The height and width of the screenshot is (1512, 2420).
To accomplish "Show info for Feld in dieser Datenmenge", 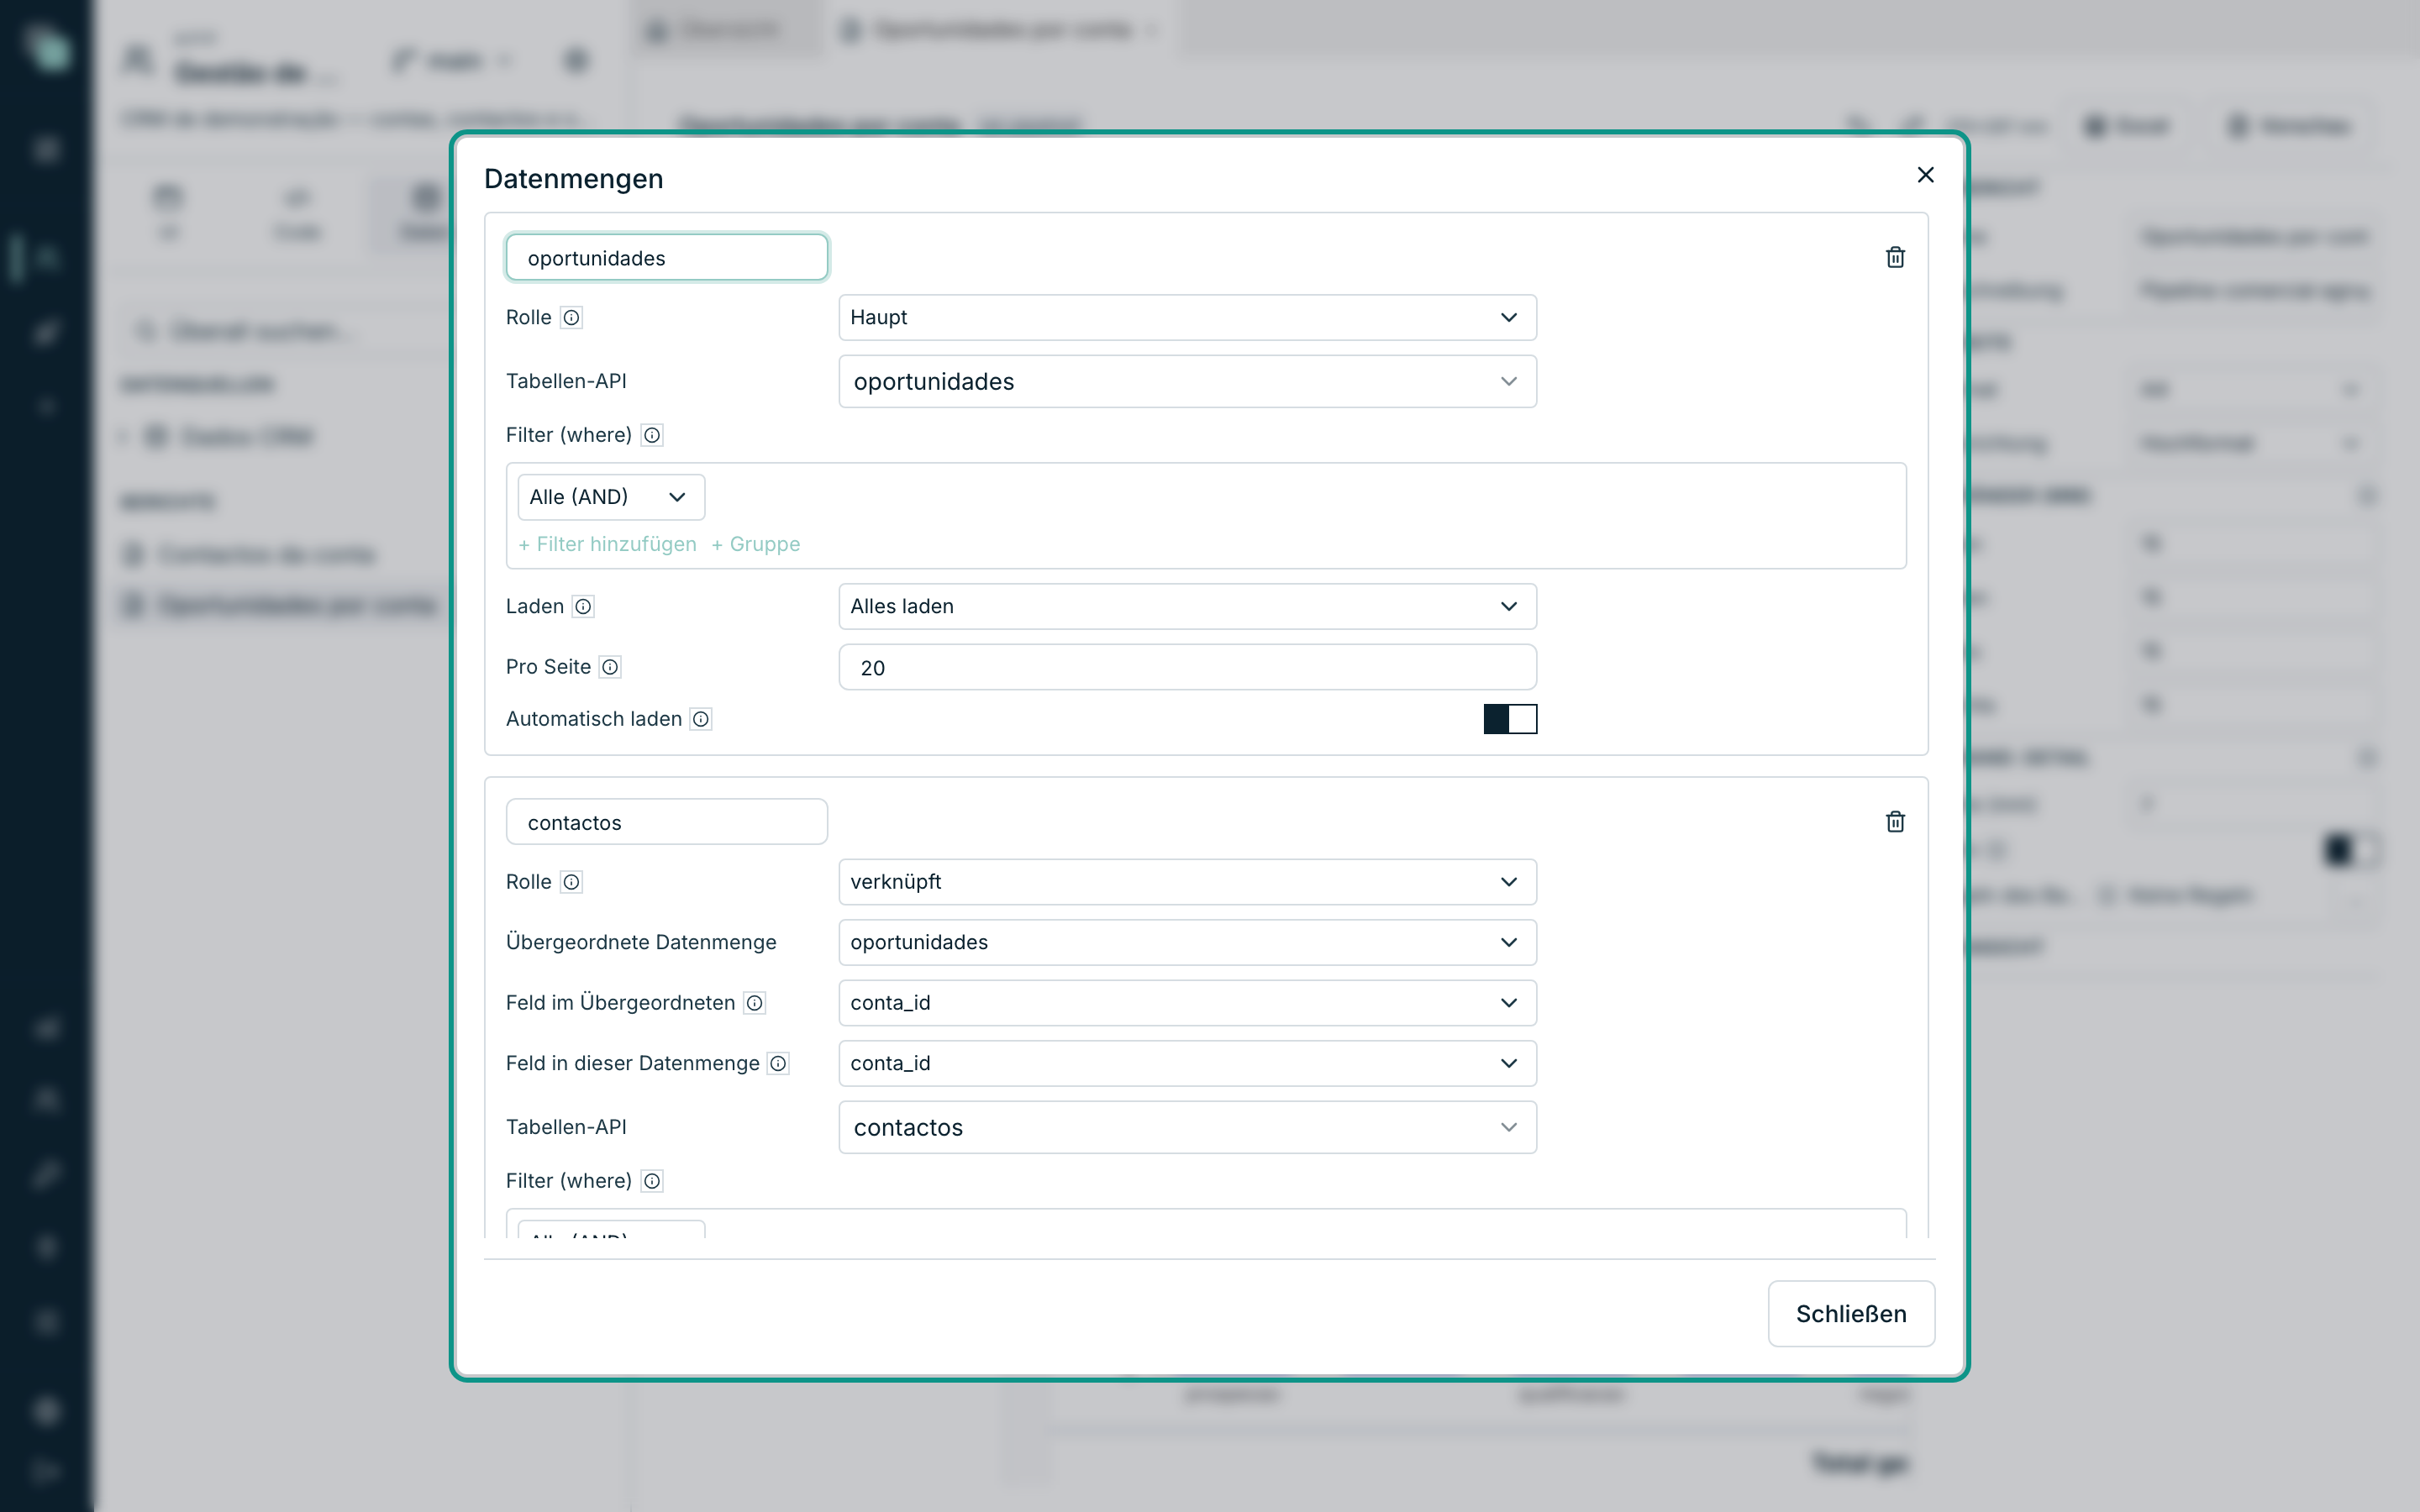I will [778, 1063].
